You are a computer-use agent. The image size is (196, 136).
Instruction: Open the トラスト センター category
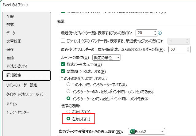pyautogui.click(x=17, y=112)
